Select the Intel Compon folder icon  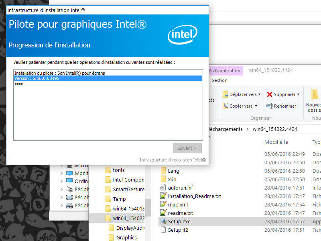(108, 180)
